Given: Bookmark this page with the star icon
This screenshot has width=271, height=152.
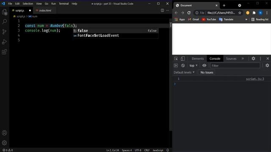Looking at the screenshot, I should (x=240, y=13).
